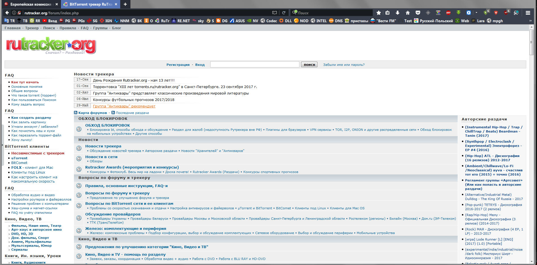
Task: Save page to Pocket icon
Action: coord(418,13)
